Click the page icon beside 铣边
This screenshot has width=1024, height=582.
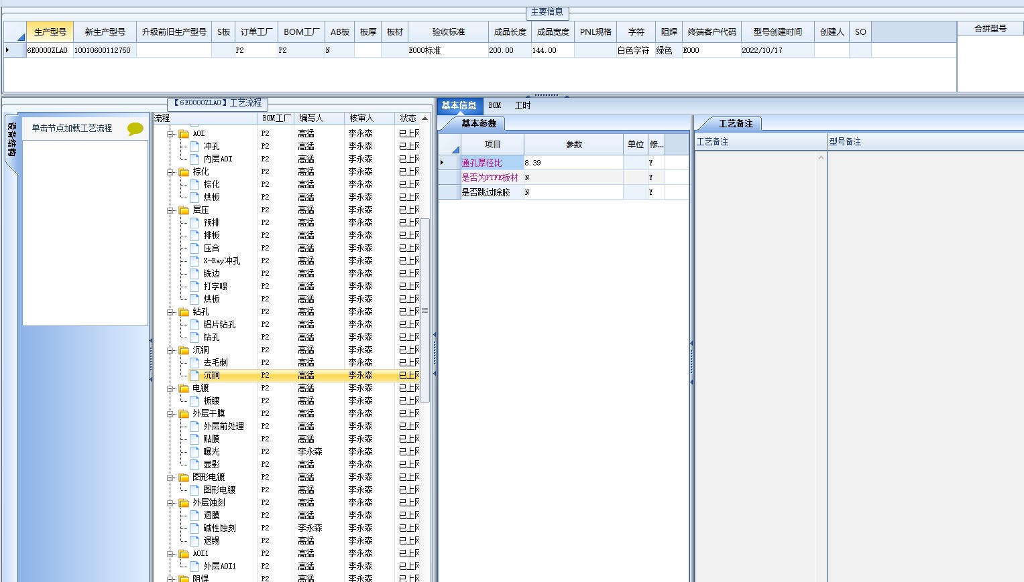[194, 273]
